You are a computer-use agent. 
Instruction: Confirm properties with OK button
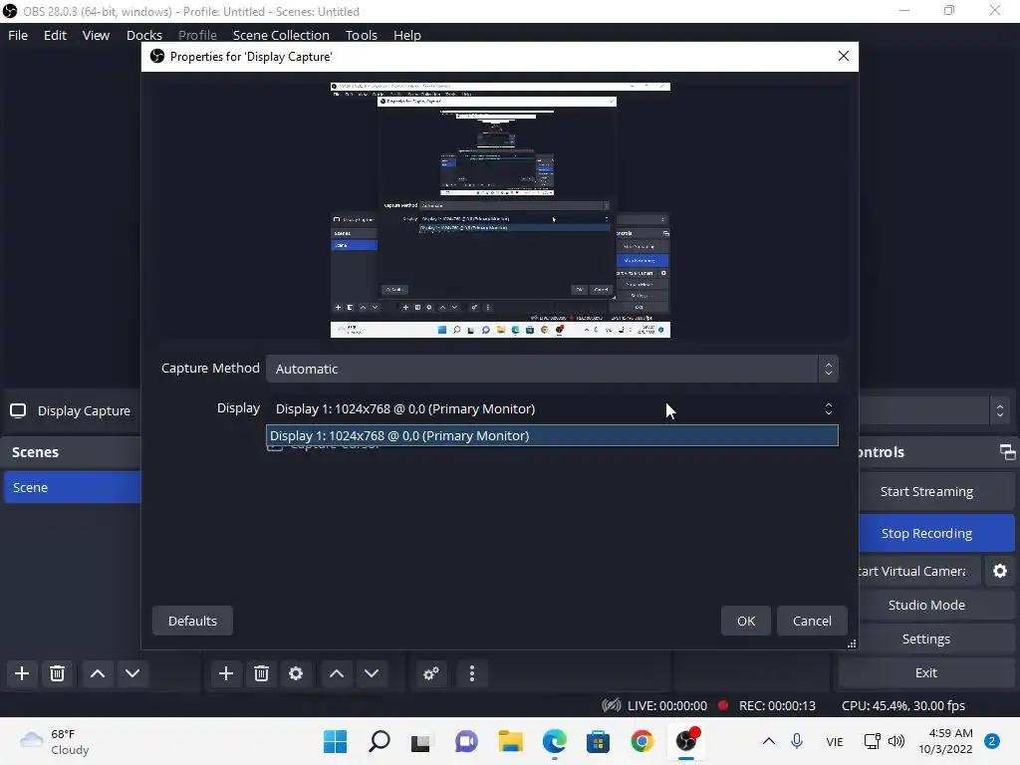(746, 621)
